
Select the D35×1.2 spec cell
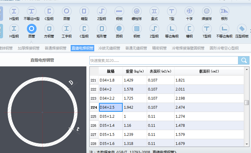[x=111, y=116]
